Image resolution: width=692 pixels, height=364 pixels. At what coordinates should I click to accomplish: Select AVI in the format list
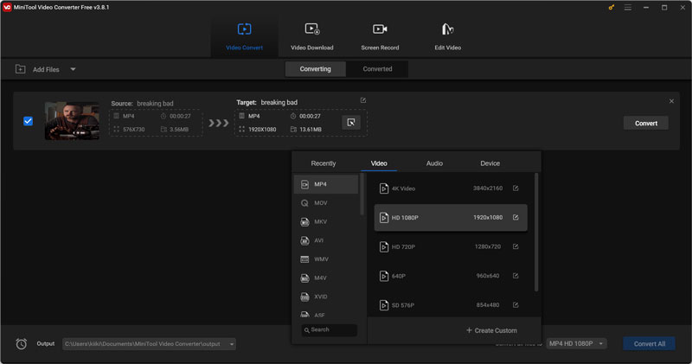click(x=326, y=240)
